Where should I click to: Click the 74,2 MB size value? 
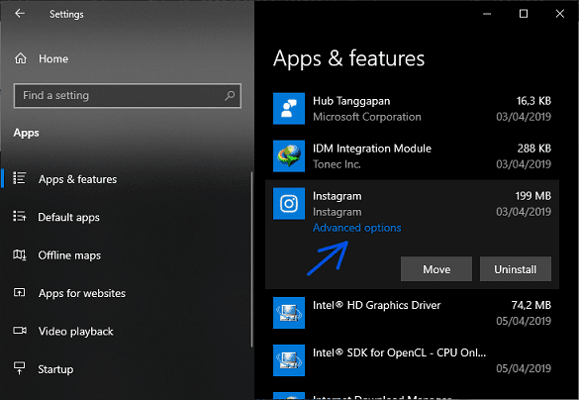[531, 305]
